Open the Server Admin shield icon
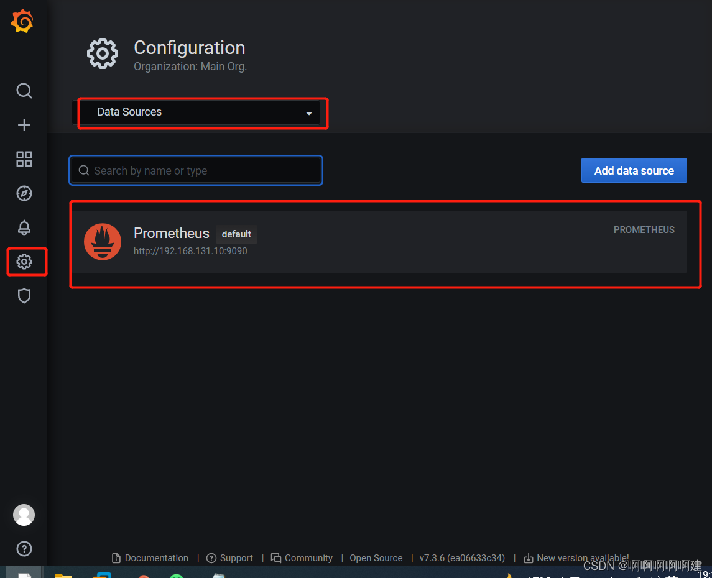The image size is (712, 578). (24, 296)
